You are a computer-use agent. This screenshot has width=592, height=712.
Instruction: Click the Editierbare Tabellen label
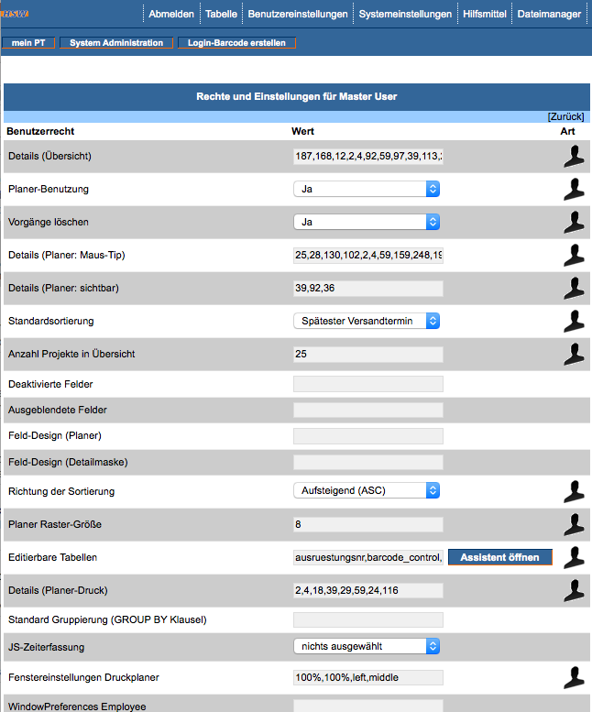coord(52,558)
